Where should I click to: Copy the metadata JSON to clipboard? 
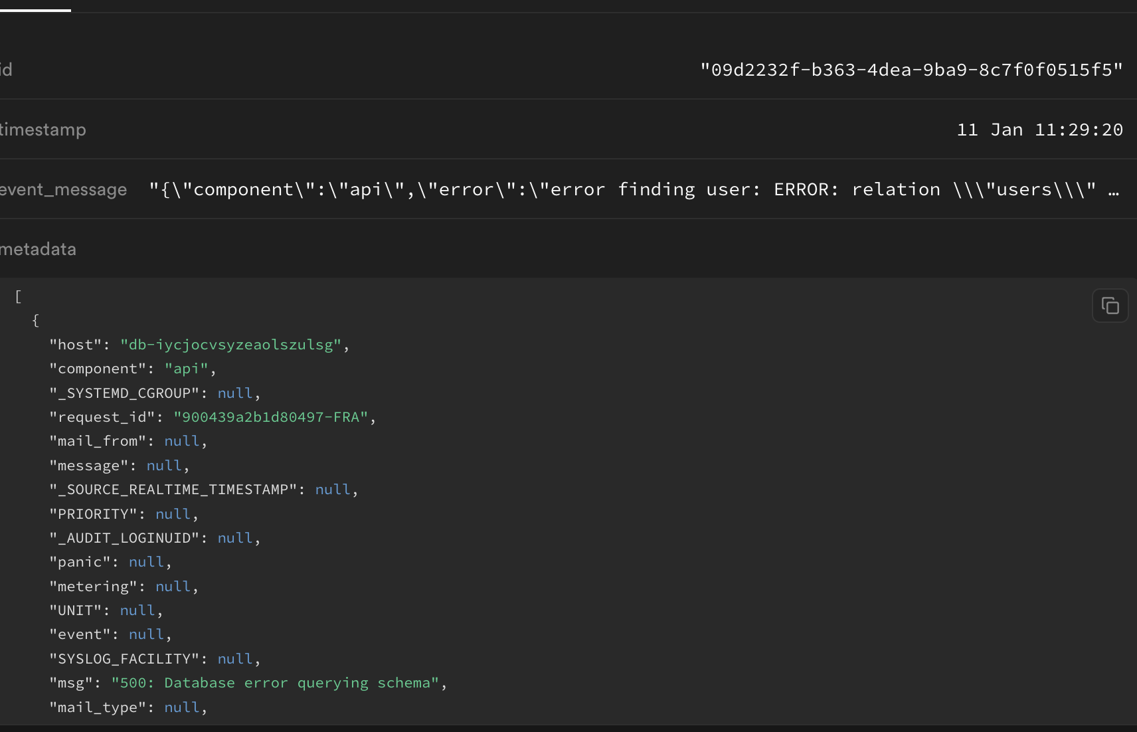click(1110, 306)
